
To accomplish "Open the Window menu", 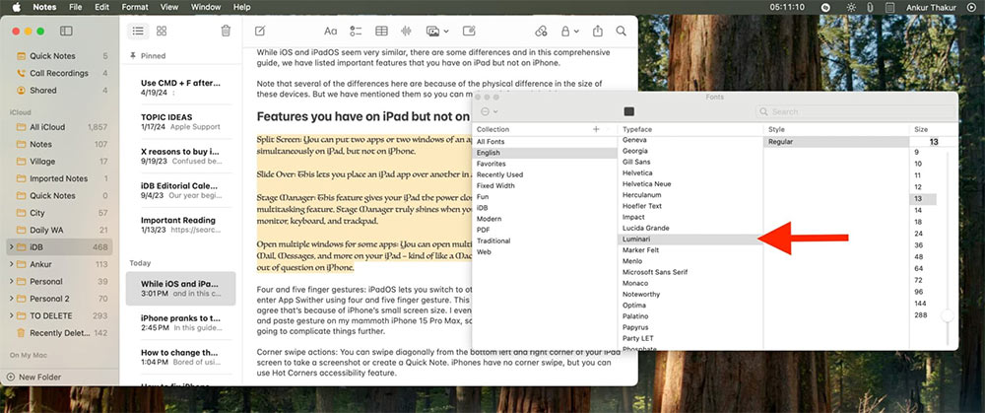I will [x=206, y=7].
